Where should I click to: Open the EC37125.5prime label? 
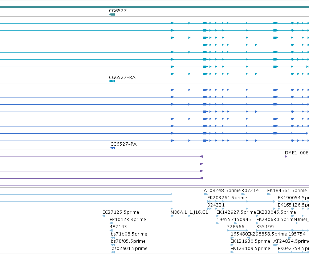tap(121, 212)
